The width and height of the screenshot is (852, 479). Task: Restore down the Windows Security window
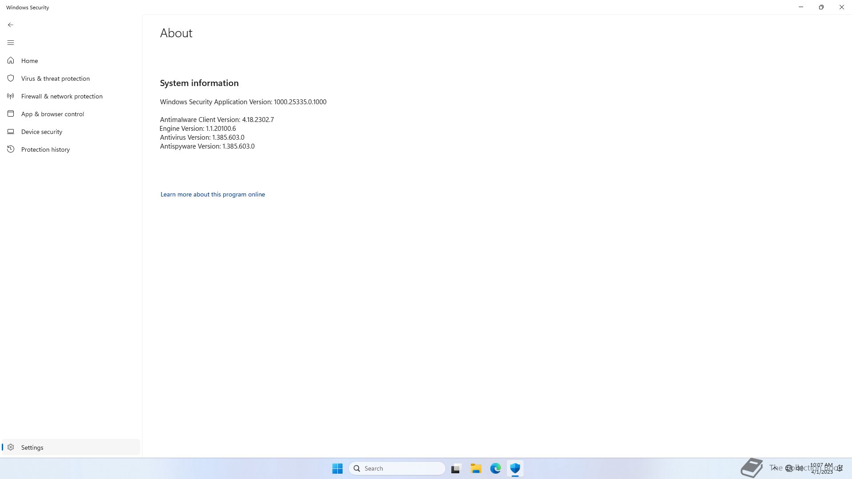pyautogui.click(x=821, y=7)
